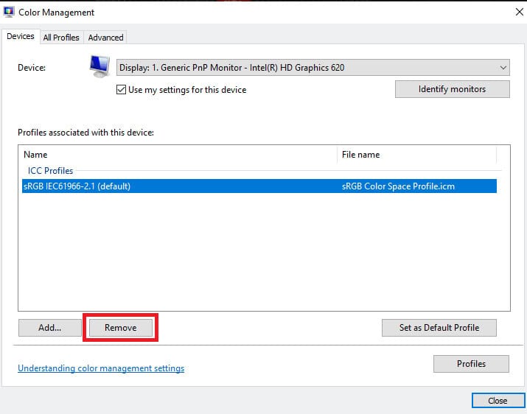Click the Add... button
This screenshot has width=527, height=414.
49,328
